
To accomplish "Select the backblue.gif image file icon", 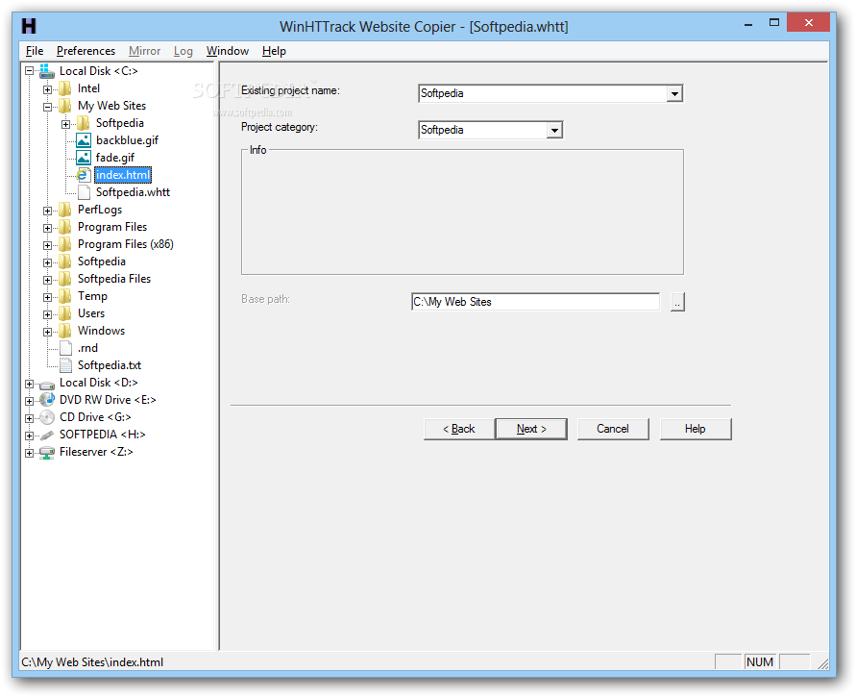I will [84, 140].
